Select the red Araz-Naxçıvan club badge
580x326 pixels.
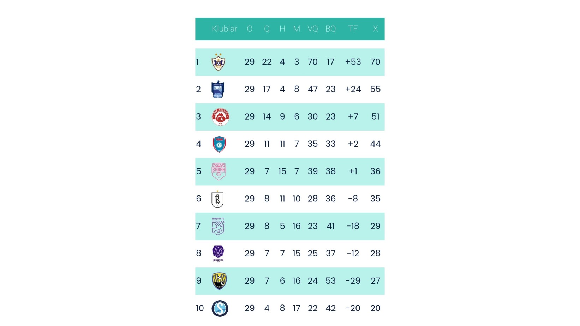click(x=220, y=117)
